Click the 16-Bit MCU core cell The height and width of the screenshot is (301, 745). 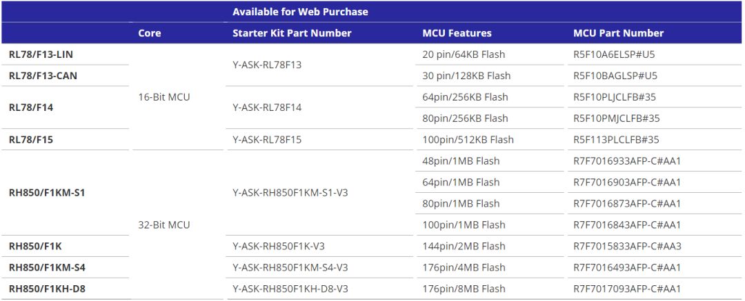(x=164, y=97)
